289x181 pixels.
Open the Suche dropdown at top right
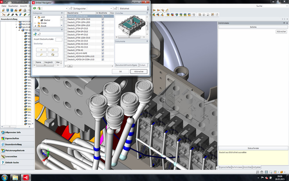pos(287,6)
